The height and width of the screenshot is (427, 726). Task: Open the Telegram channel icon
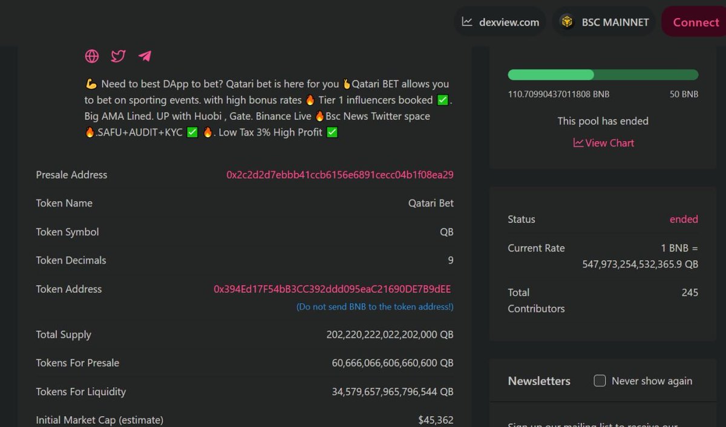tap(145, 56)
